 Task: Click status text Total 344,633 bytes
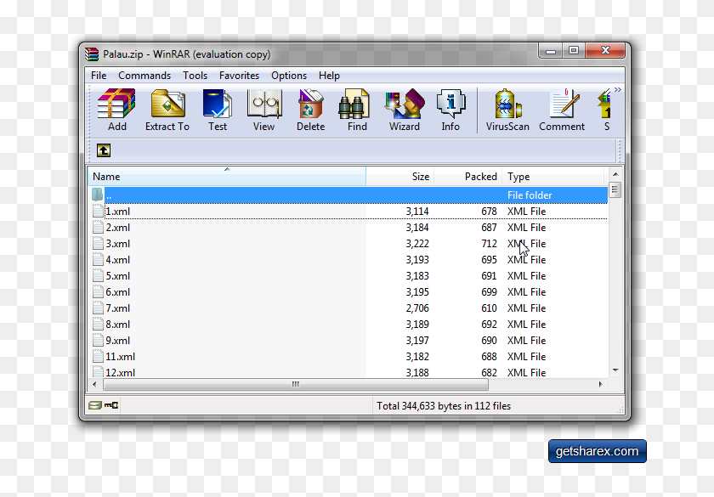point(444,405)
